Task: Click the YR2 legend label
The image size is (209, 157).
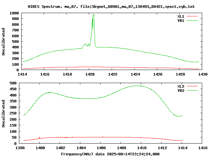Action: (181, 91)
